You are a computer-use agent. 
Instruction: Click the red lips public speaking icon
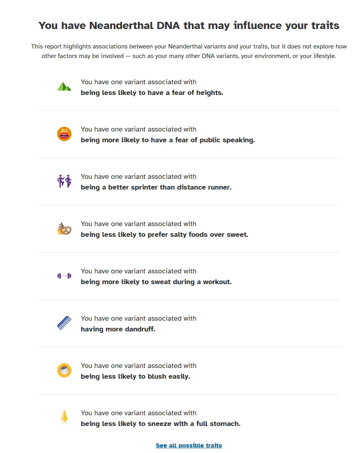(x=64, y=134)
